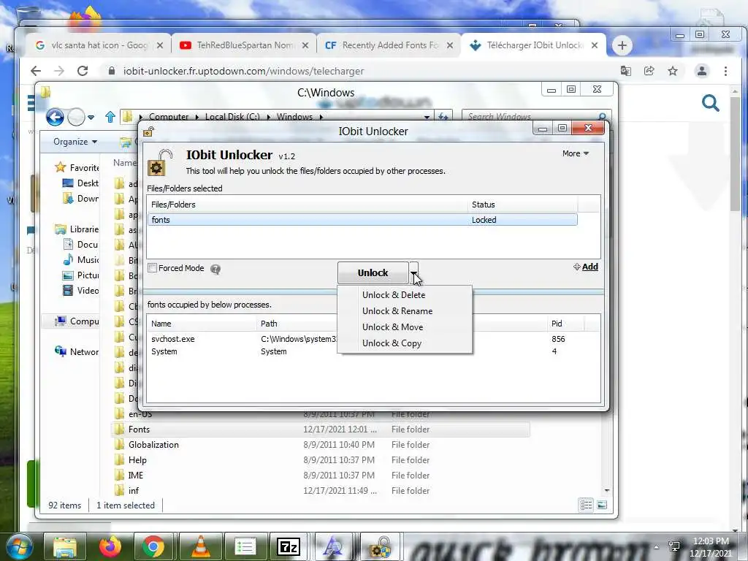Screen dimensions: 748x561
Task: Click the Explorer Forward arrow button
Action: [76, 117]
